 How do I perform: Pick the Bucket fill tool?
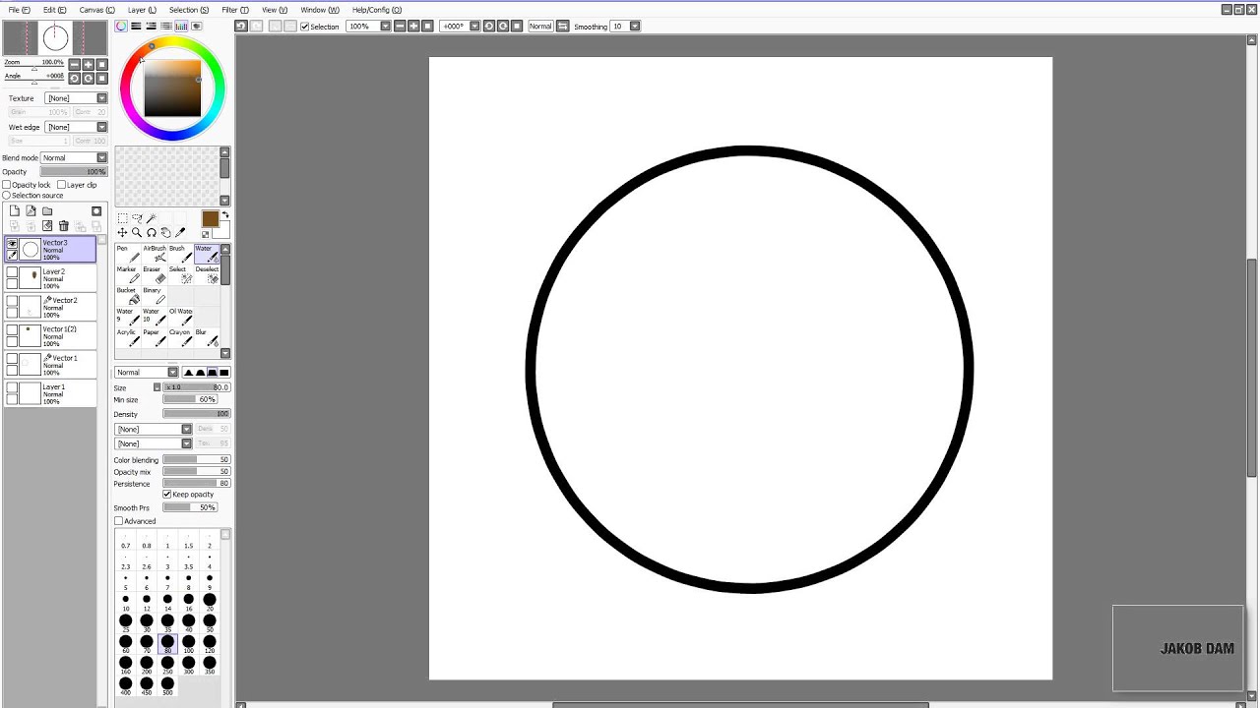(x=126, y=296)
